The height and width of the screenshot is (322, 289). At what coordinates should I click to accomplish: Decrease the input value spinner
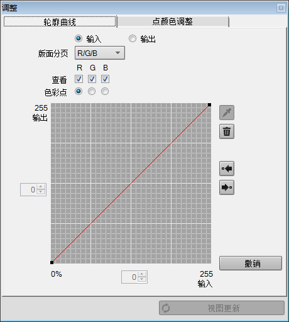(142, 279)
